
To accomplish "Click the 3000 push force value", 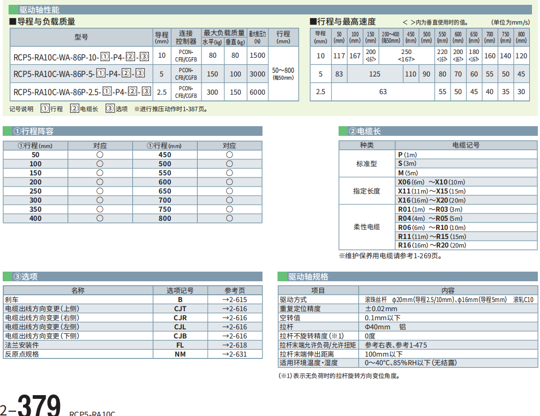I will (257, 74).
